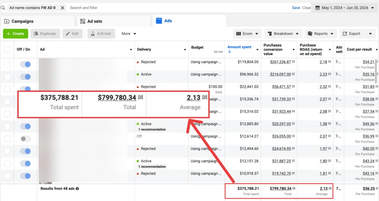The image size is (379, 201).
Task: Click the Off delivery status
Action: pyautogui.click(x=139, y=136)
